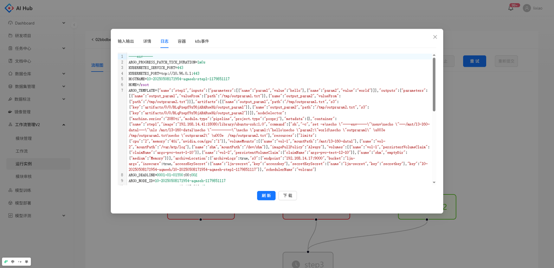Open the k8s事件 tab
Image resolution: width=554 pixels, height=268 pixels.
pos(202,41)
